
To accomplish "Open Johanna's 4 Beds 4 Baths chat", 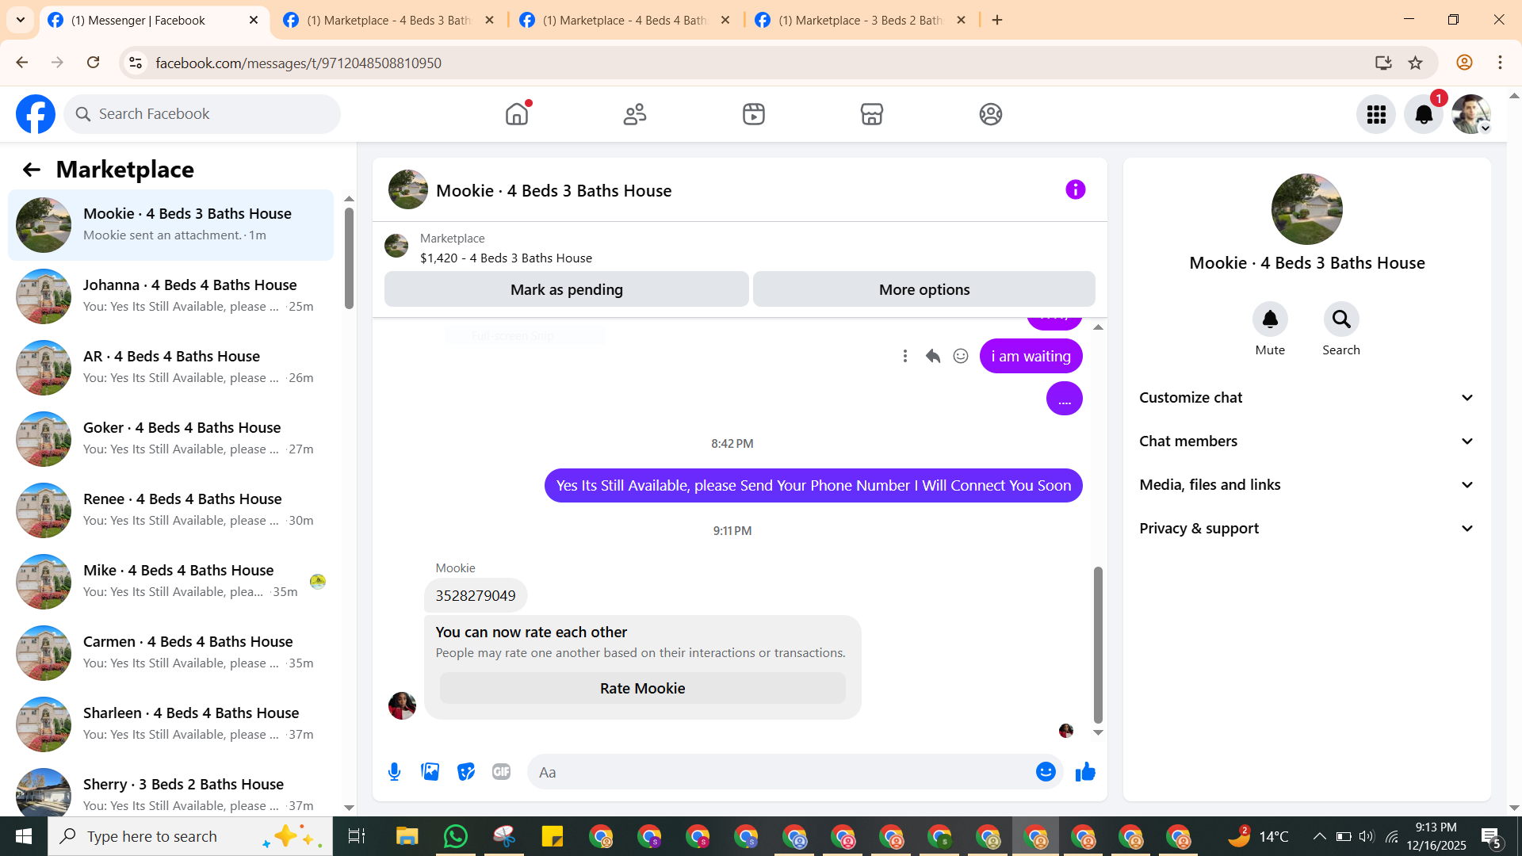I will click(170, 296).
